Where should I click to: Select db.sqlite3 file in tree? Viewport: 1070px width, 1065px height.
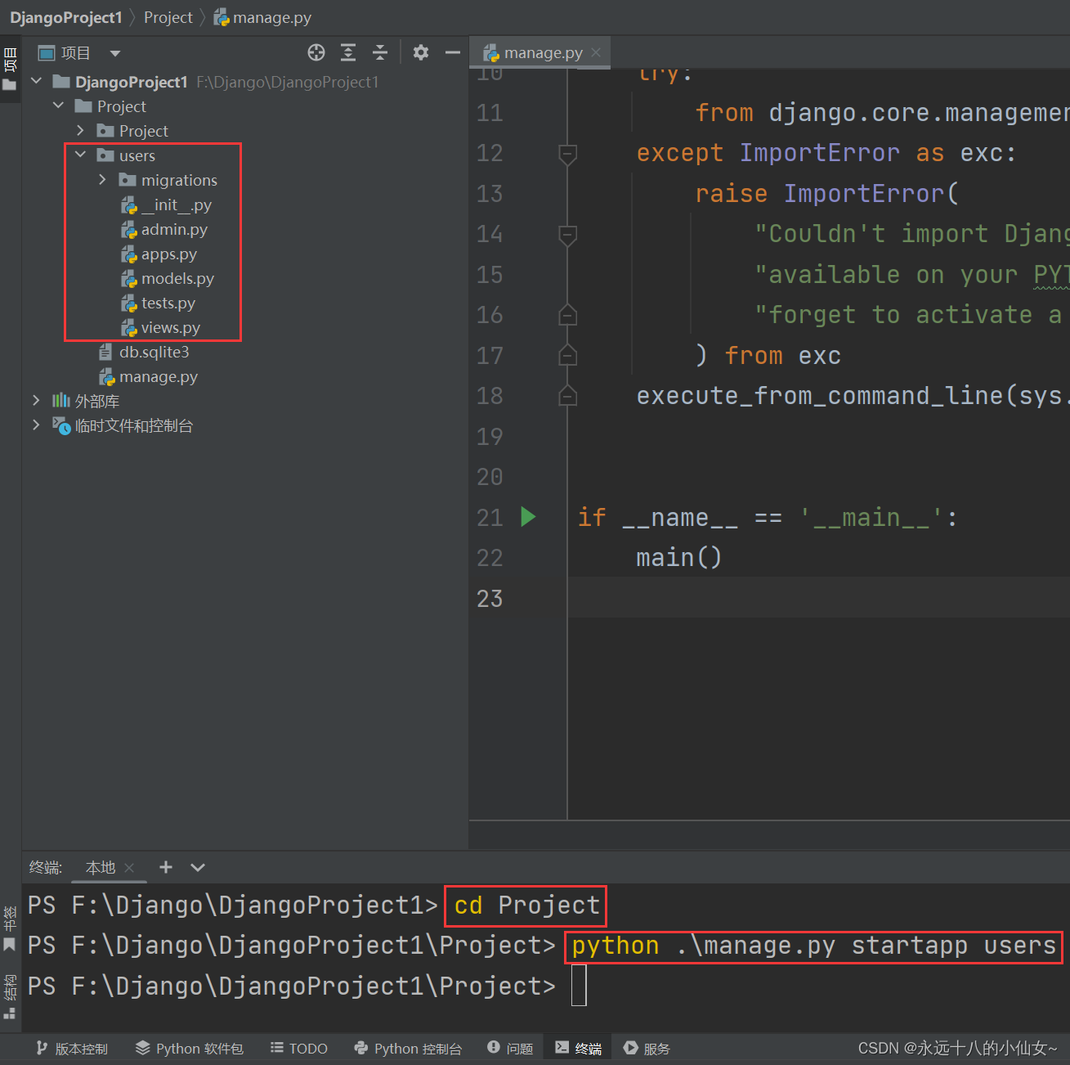144,352
